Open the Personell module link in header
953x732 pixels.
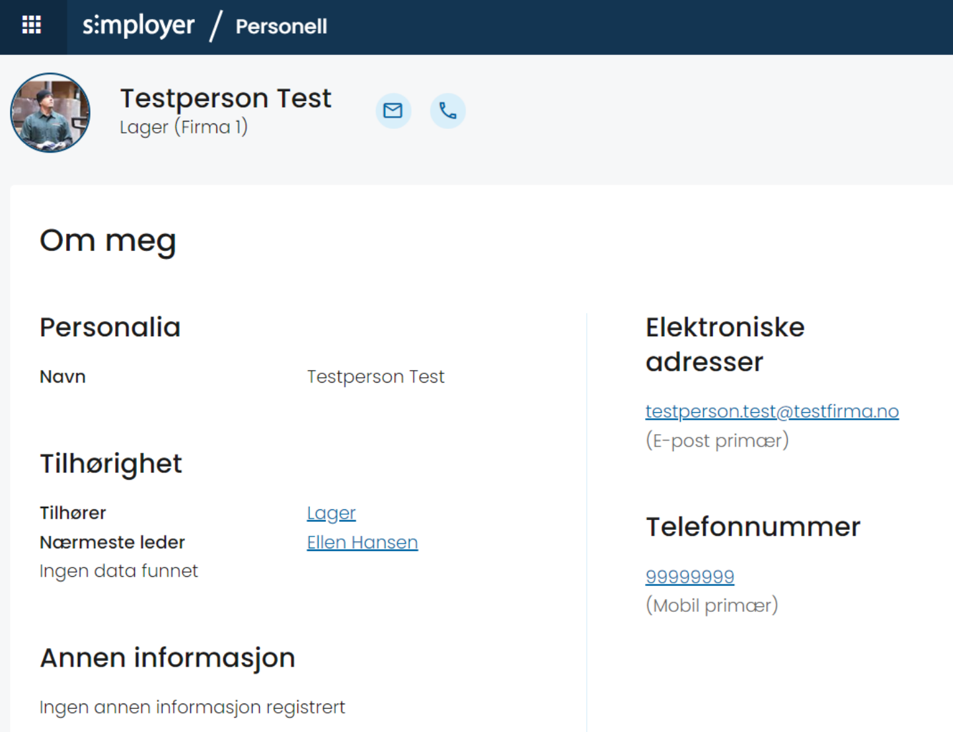click(x=282, y=26)
